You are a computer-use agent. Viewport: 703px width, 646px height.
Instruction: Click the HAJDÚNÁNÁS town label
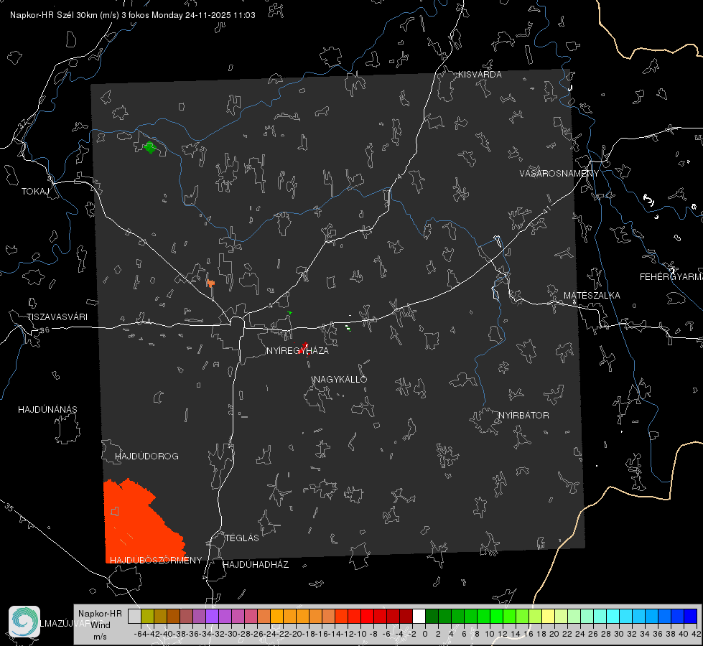tap(47, 409)
